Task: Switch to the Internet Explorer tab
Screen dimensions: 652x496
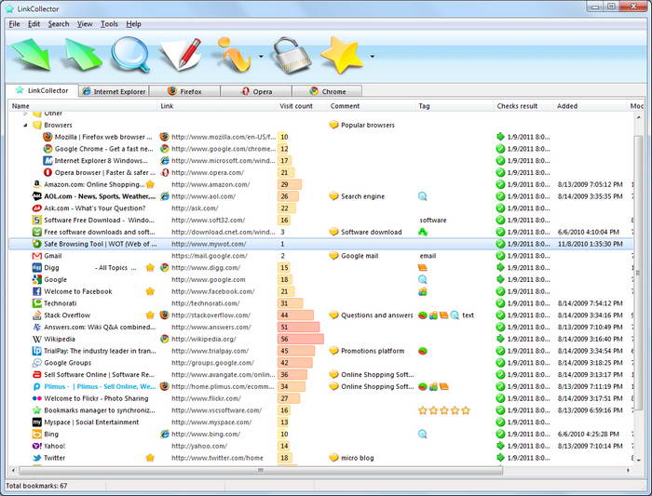Action: coord(114,91)
